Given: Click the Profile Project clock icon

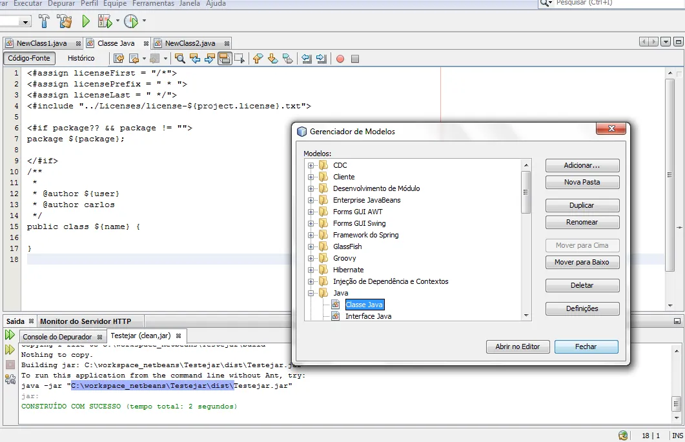Looking at the screenshot, I should [x=130, y=21].
